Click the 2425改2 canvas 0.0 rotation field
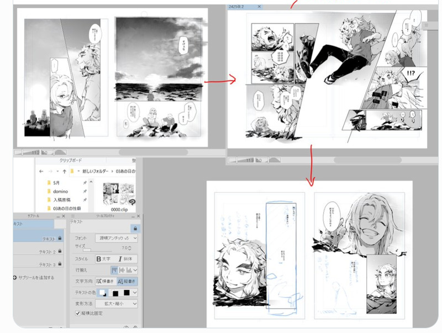 click(259, 160)
